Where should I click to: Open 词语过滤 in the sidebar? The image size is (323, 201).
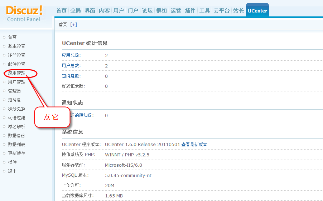point(16,118)
